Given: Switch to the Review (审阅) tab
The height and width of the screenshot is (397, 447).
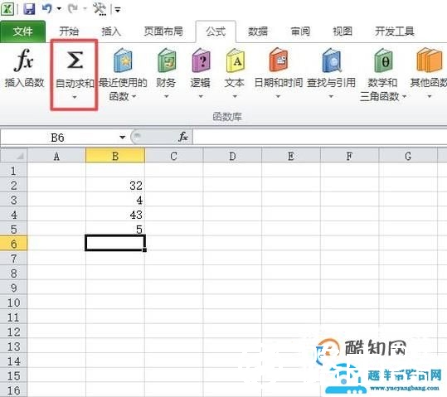Looking at the screenshot, I should tap(300, 31).
